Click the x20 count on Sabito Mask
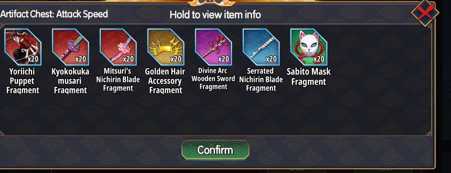Viewport: 451px width, 173px height. point(319,59)
